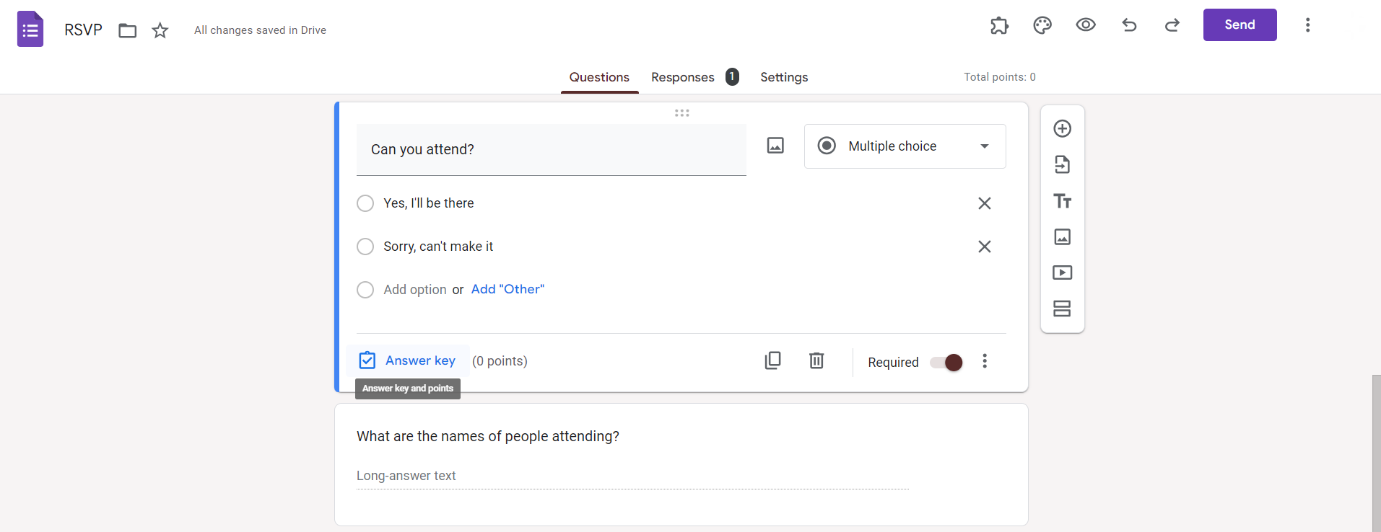
Task: Click the Send button
Action: (1240, 25)
